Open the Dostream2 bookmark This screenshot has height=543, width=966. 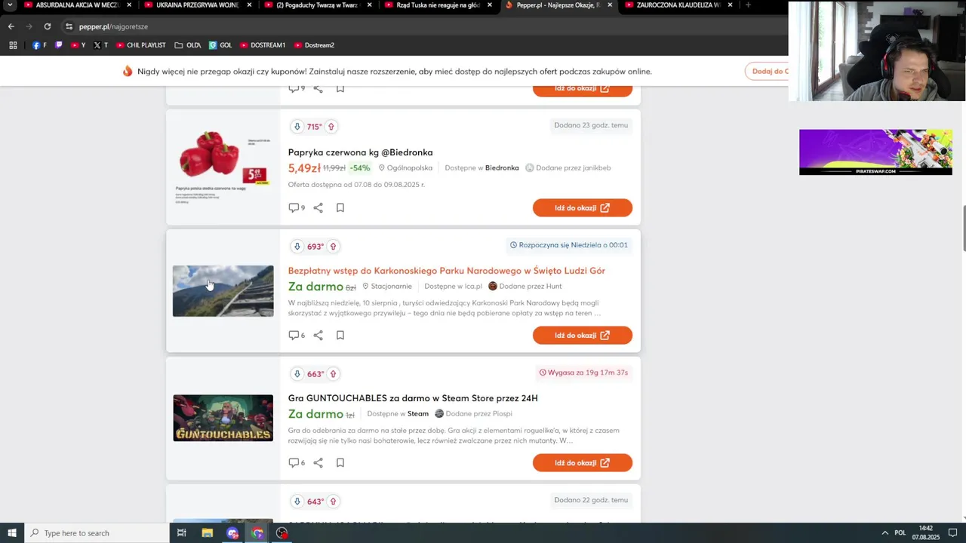[314, 45]
